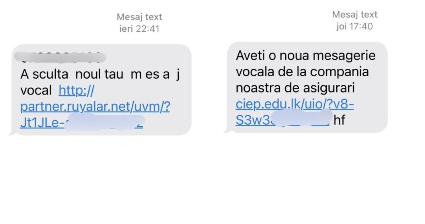
Task: Select the "Aveti o noua mesagerie" text line
Action: coord(305,55)
